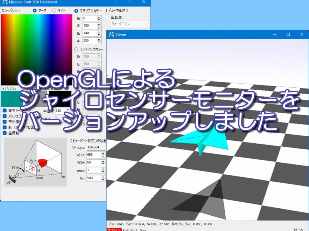Click the 半径 field showing 250
The width and height of the screenshot is (309, 231).
coord(60,111)
